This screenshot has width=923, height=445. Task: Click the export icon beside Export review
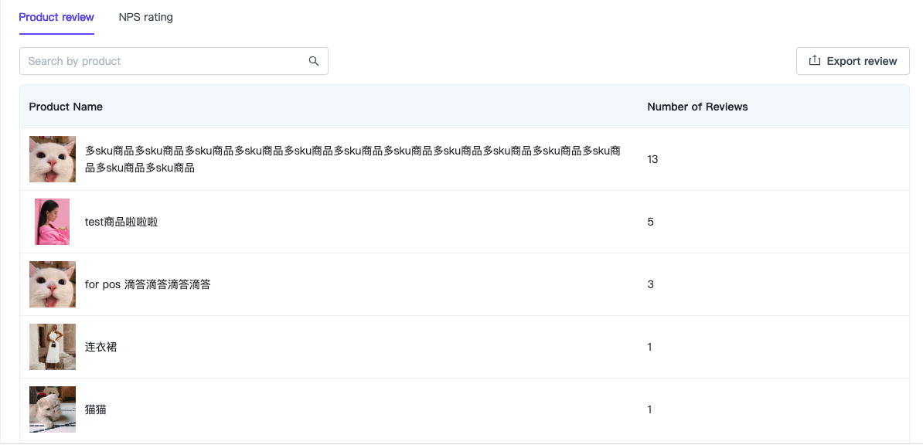tap(814, 61)
